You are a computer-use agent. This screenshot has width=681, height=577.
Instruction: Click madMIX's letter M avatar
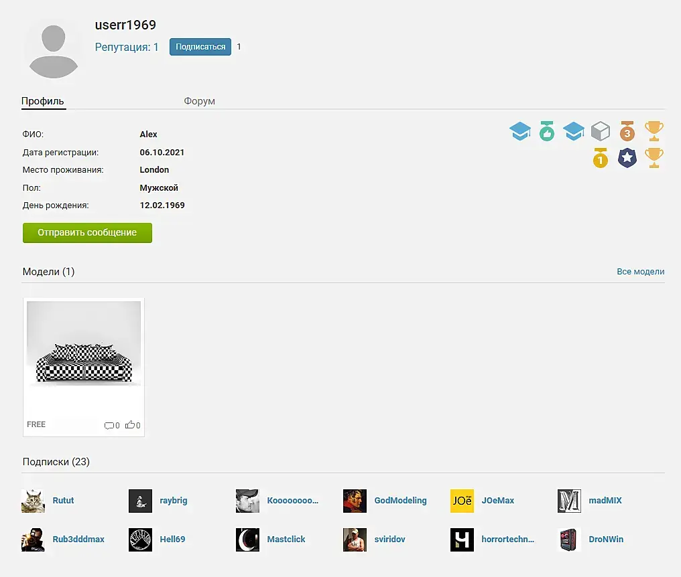569,501
